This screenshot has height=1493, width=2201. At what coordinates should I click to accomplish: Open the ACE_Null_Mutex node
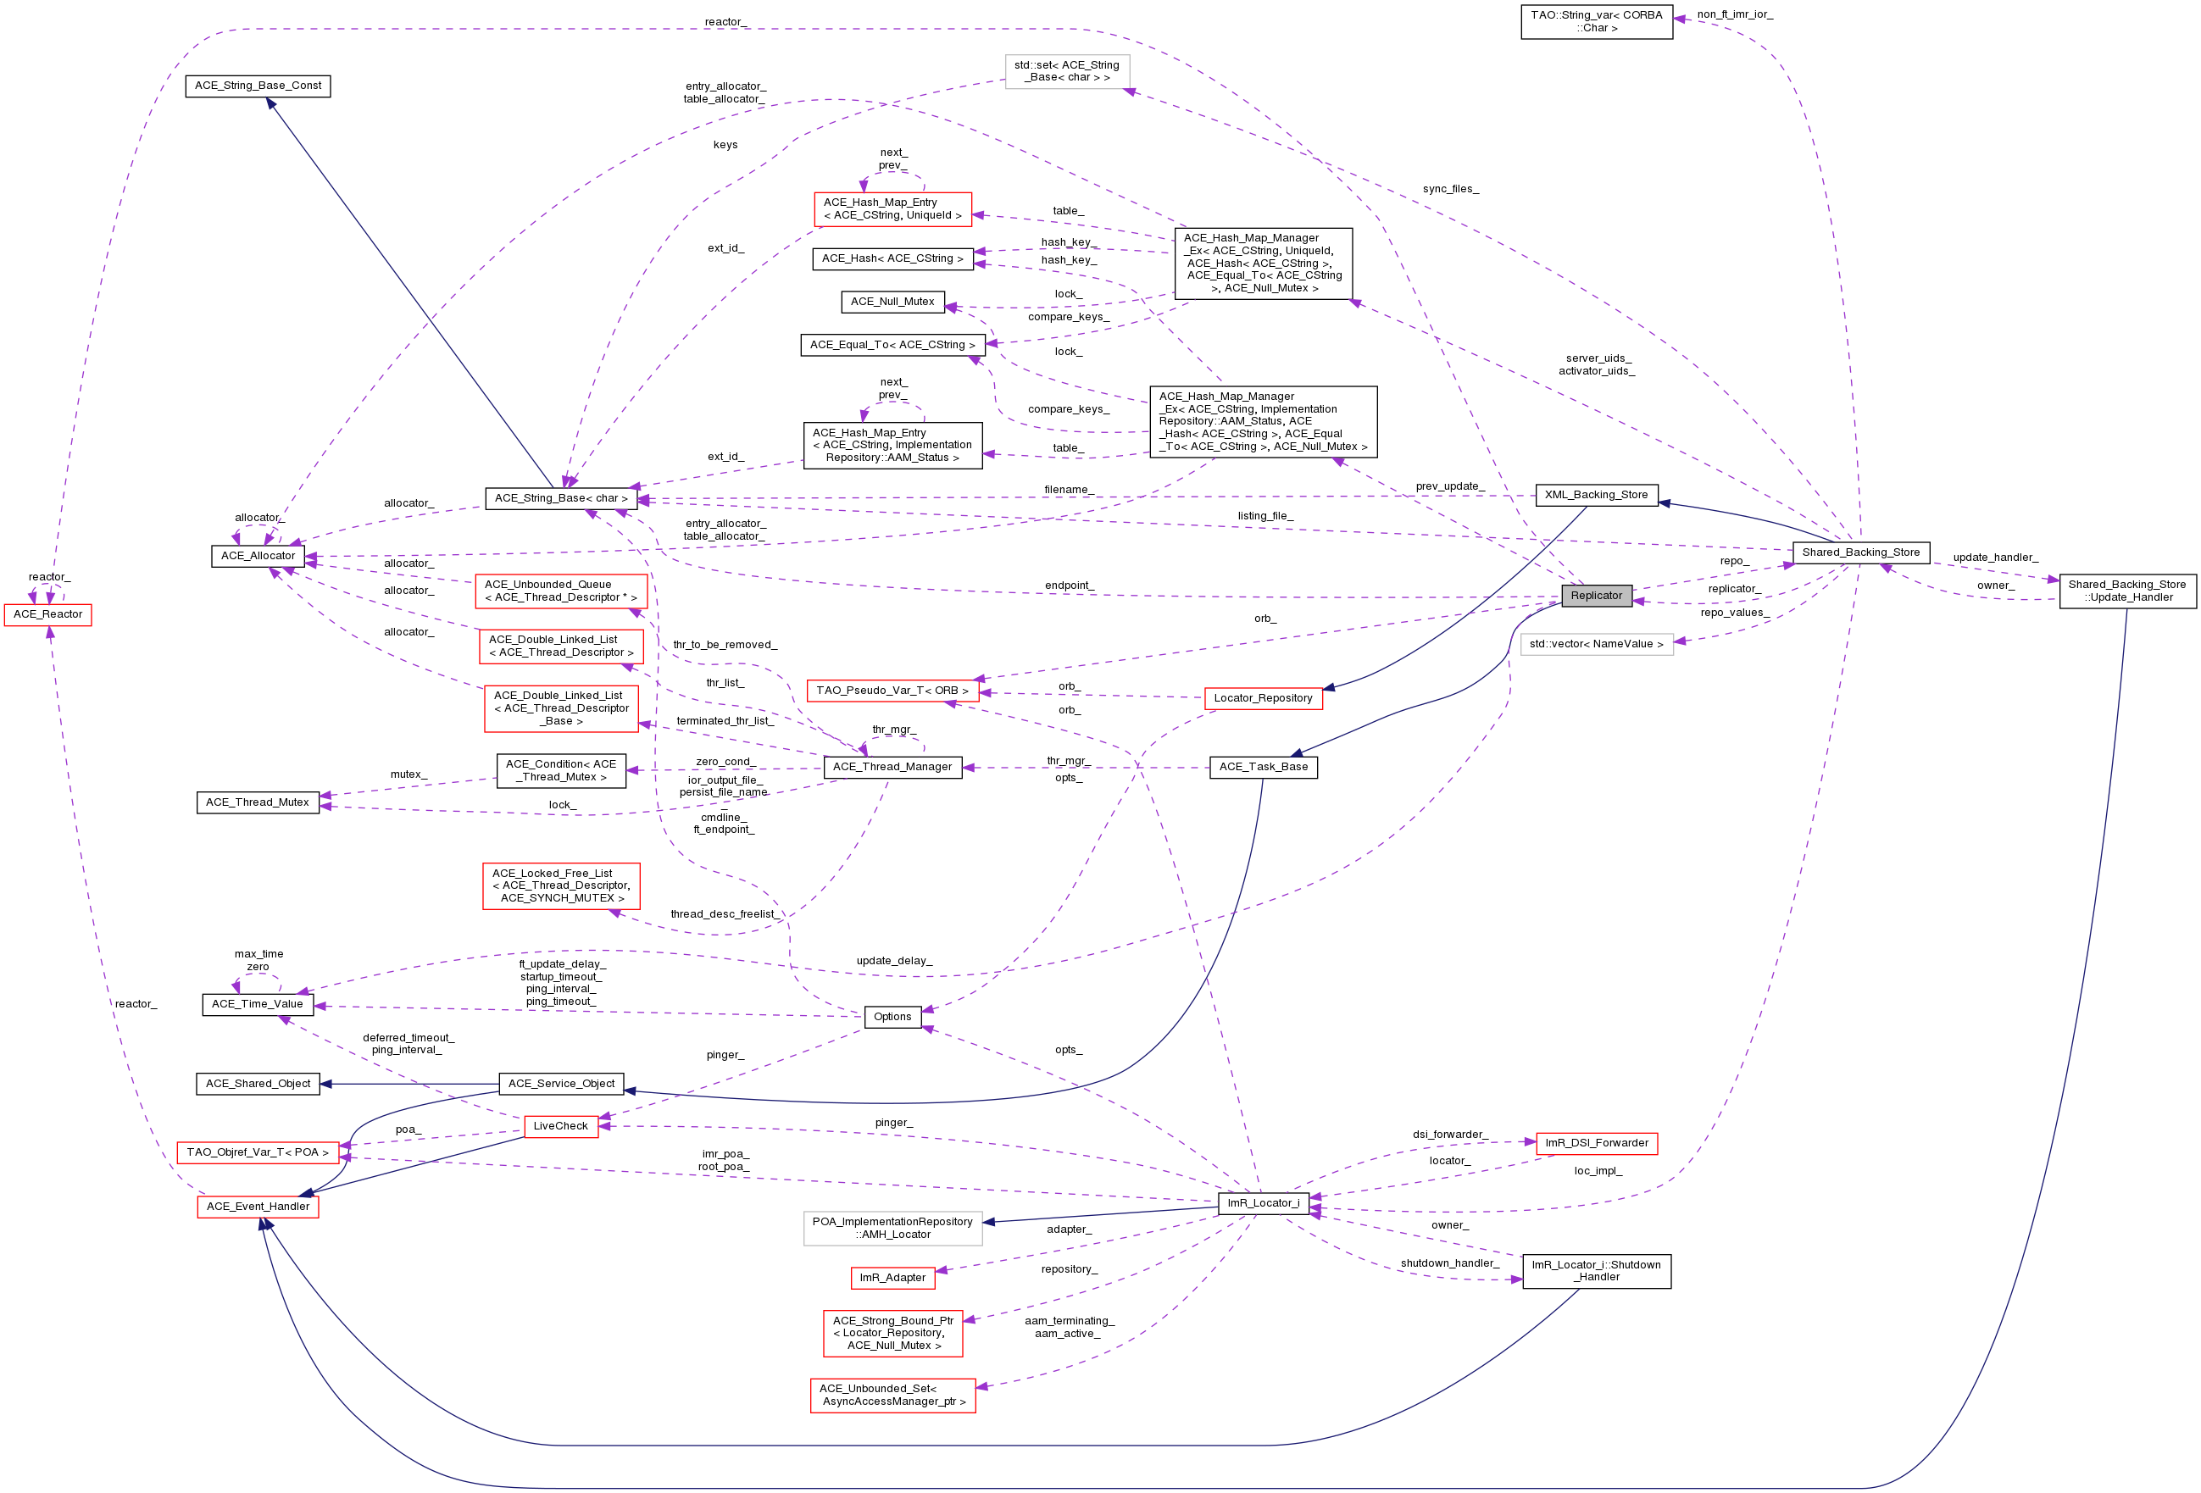click(892, 302)
